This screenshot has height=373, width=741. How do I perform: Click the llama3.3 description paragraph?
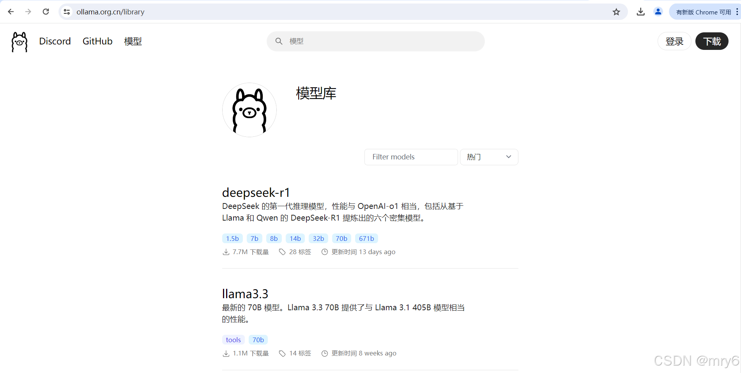(x=343, y=313)
